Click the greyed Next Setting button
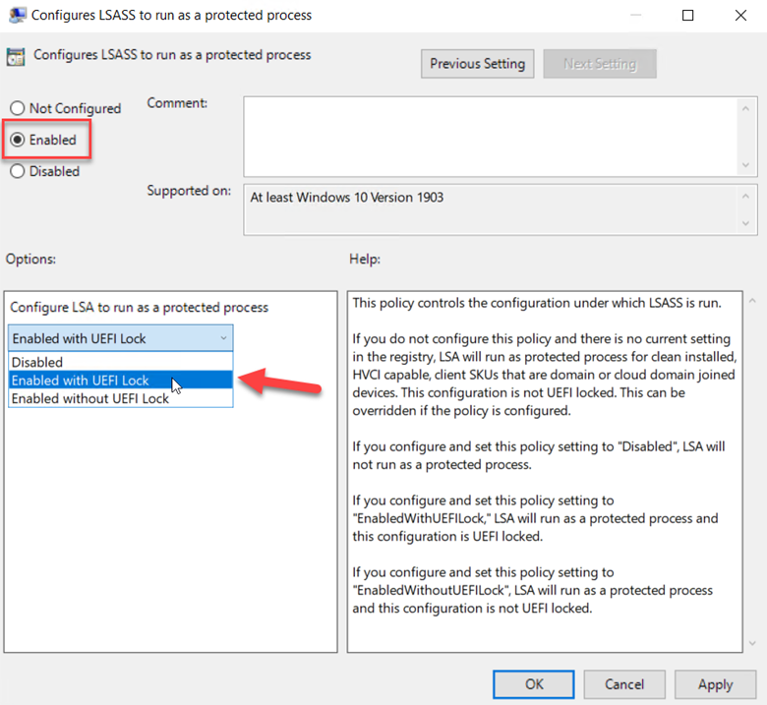This screenshot has width=767, height=705. click(x=600, y=64)
